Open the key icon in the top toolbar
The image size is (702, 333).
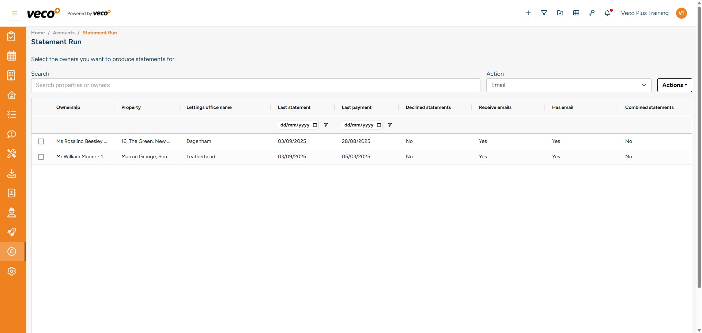point(592,12)
